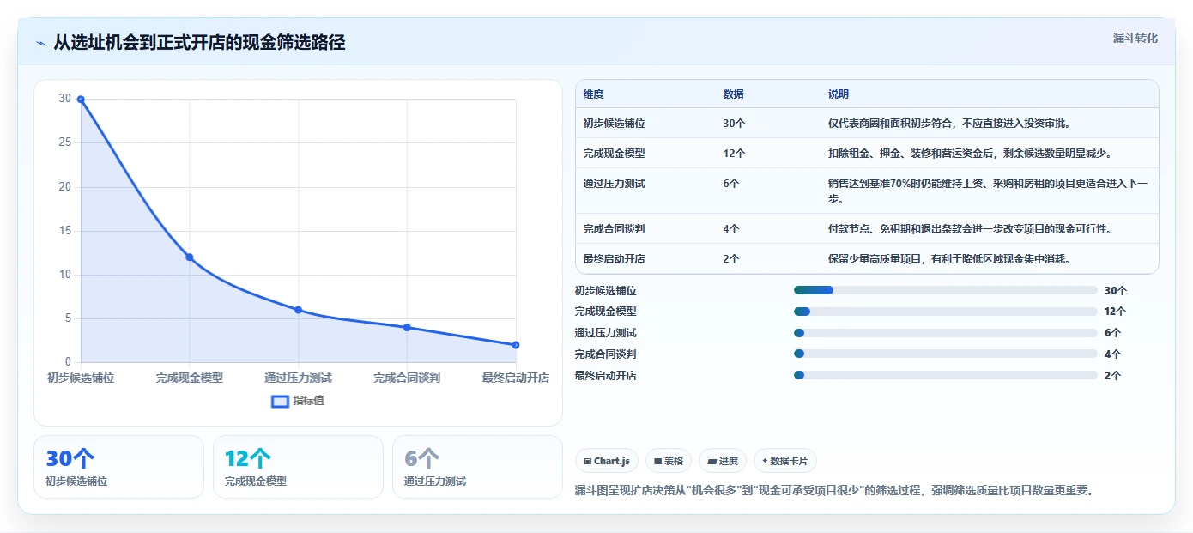The height and width of the screenshot is (533, 1193).
Task: Toggle the 指标值 legend swatch under the chart
Action: (280, 401)
